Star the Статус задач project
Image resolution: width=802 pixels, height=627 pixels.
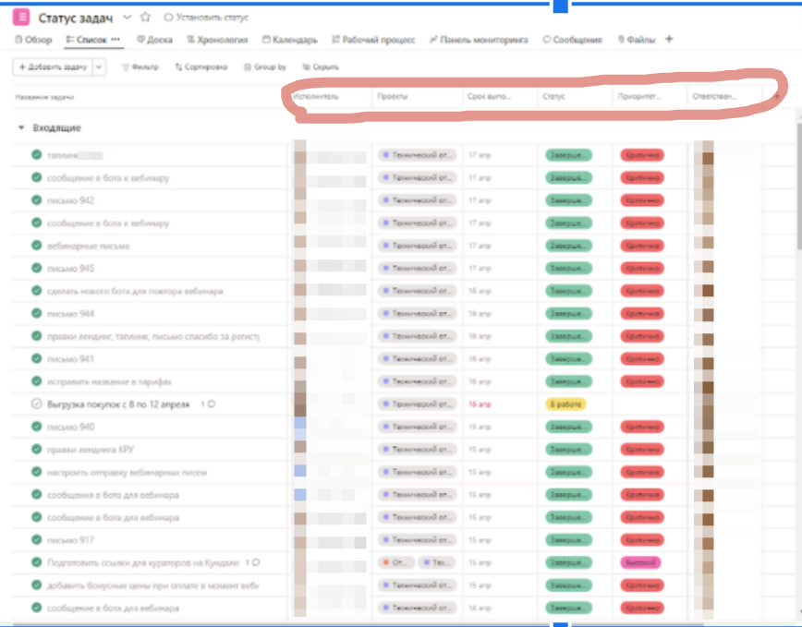(145, 18)
